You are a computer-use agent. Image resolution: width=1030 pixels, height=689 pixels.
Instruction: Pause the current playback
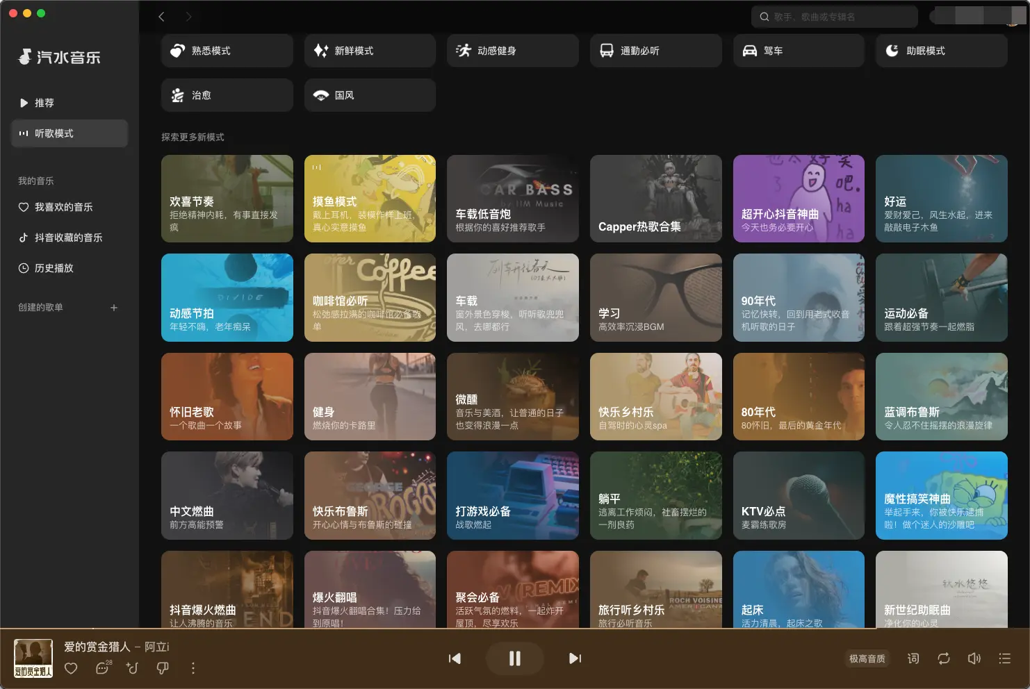515,658
